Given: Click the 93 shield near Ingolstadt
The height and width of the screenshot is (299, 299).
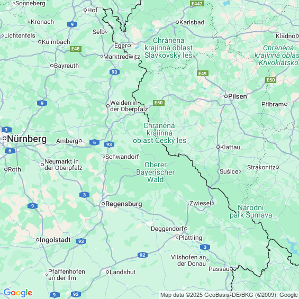Looking at the screenshot, I should click(81, 241).
